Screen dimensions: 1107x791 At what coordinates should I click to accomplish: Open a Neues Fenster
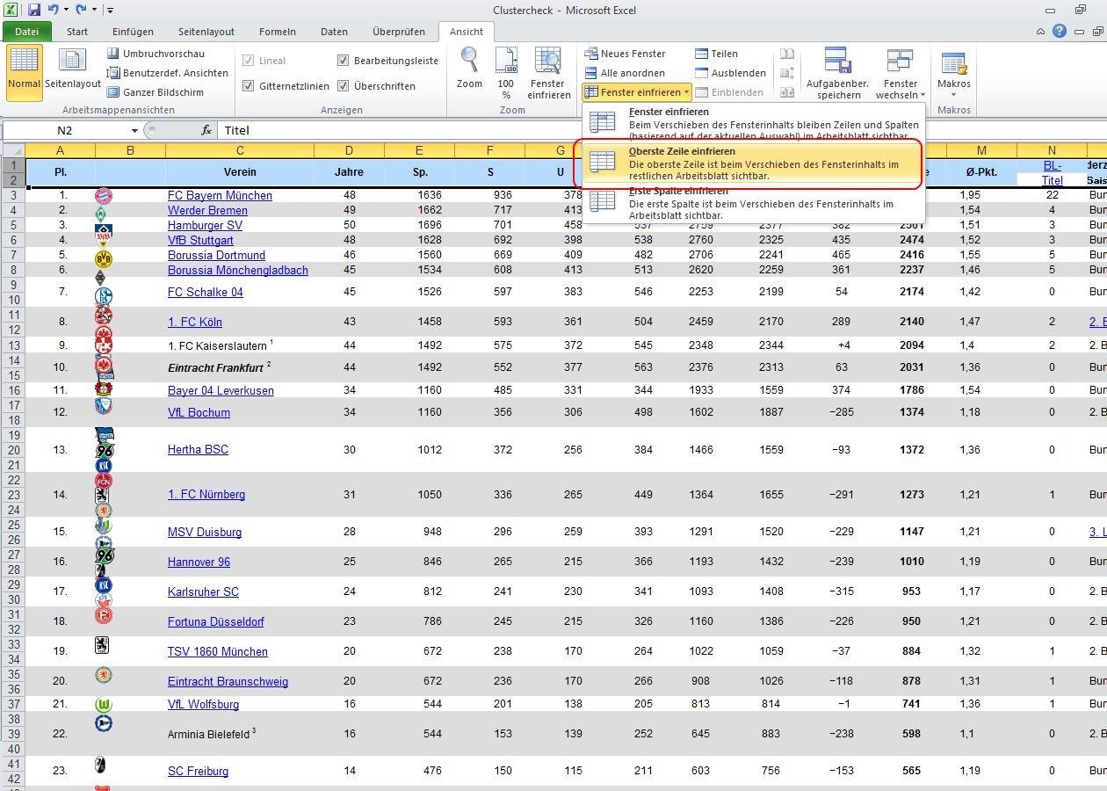click(625, 54)
